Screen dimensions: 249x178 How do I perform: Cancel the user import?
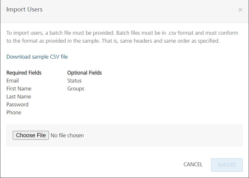tap(193, 165)
